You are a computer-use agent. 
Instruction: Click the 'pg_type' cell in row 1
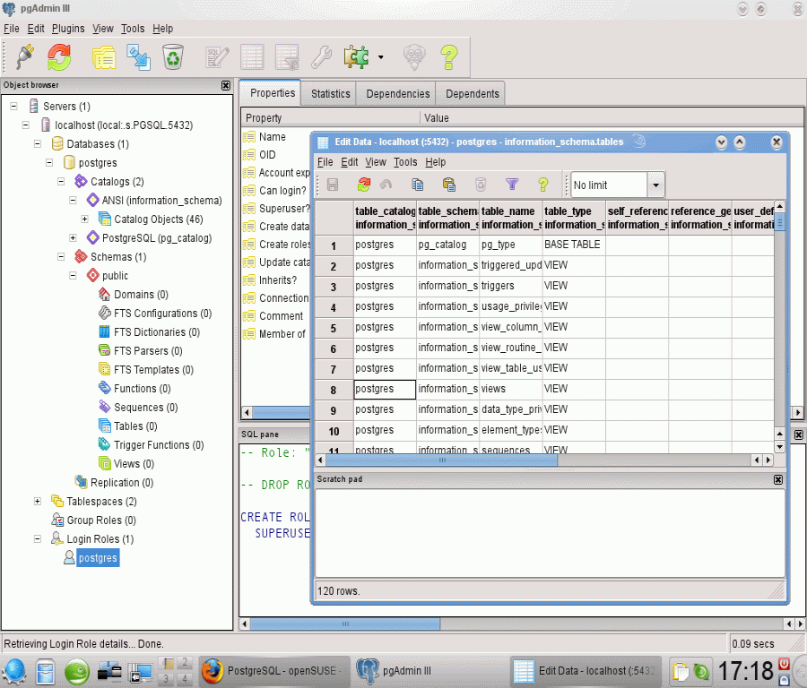pyautogui.click(x=510, y=245)
